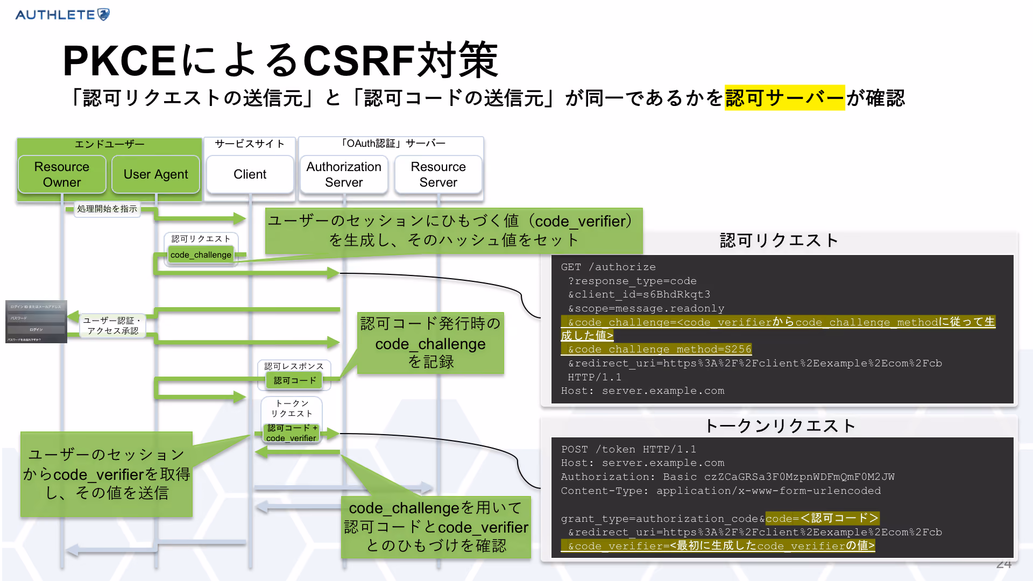This screenshot has height=581, width=1033.
Task: Click the code_challenge green tag
Action: [201, 255]
